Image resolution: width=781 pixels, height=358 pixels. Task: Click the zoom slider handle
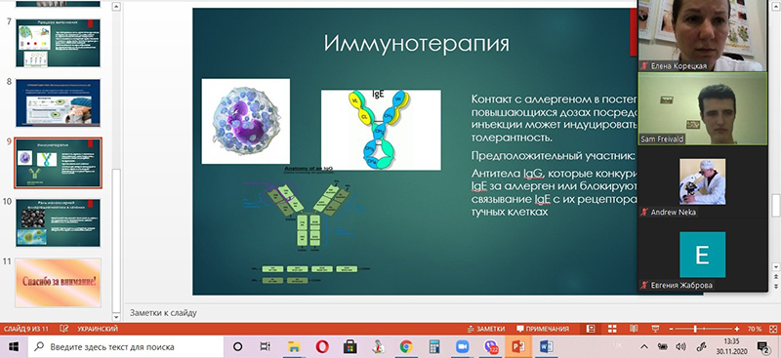click(695, 329)
